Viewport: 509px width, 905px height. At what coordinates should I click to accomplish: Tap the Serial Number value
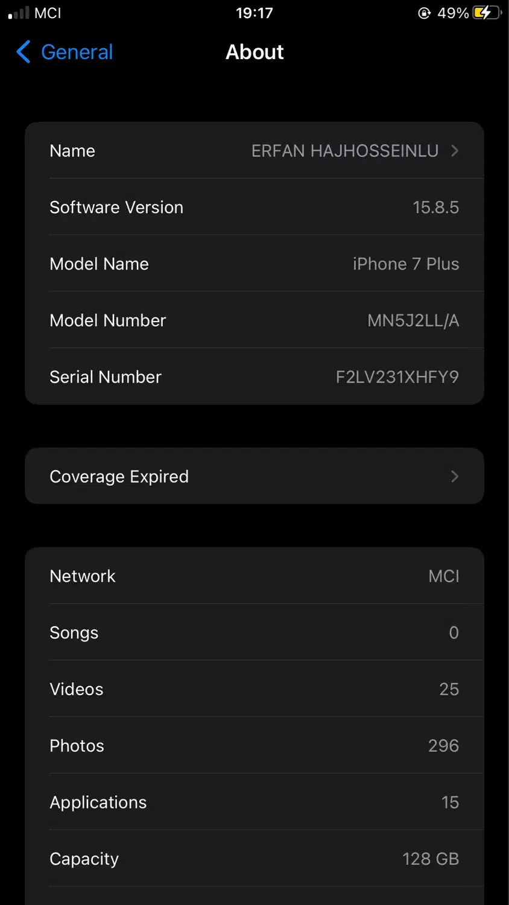[x=397, y=377]
